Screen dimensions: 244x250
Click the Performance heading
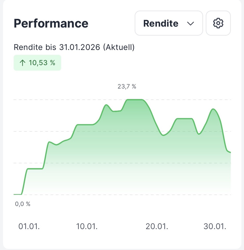pyautogui.click(x=51, y=23)
